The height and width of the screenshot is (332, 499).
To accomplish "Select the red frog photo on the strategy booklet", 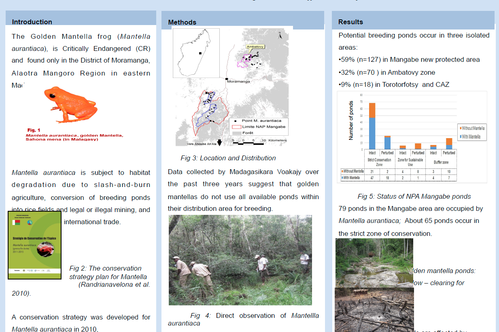I will click(46, 249).
